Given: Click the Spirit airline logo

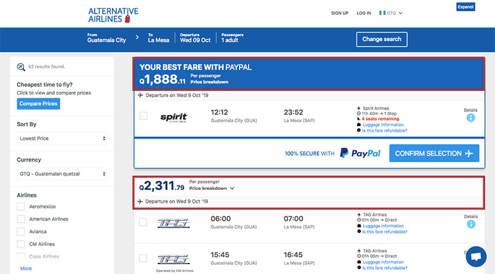Looking at the screenshot, I should click(174, 118).
